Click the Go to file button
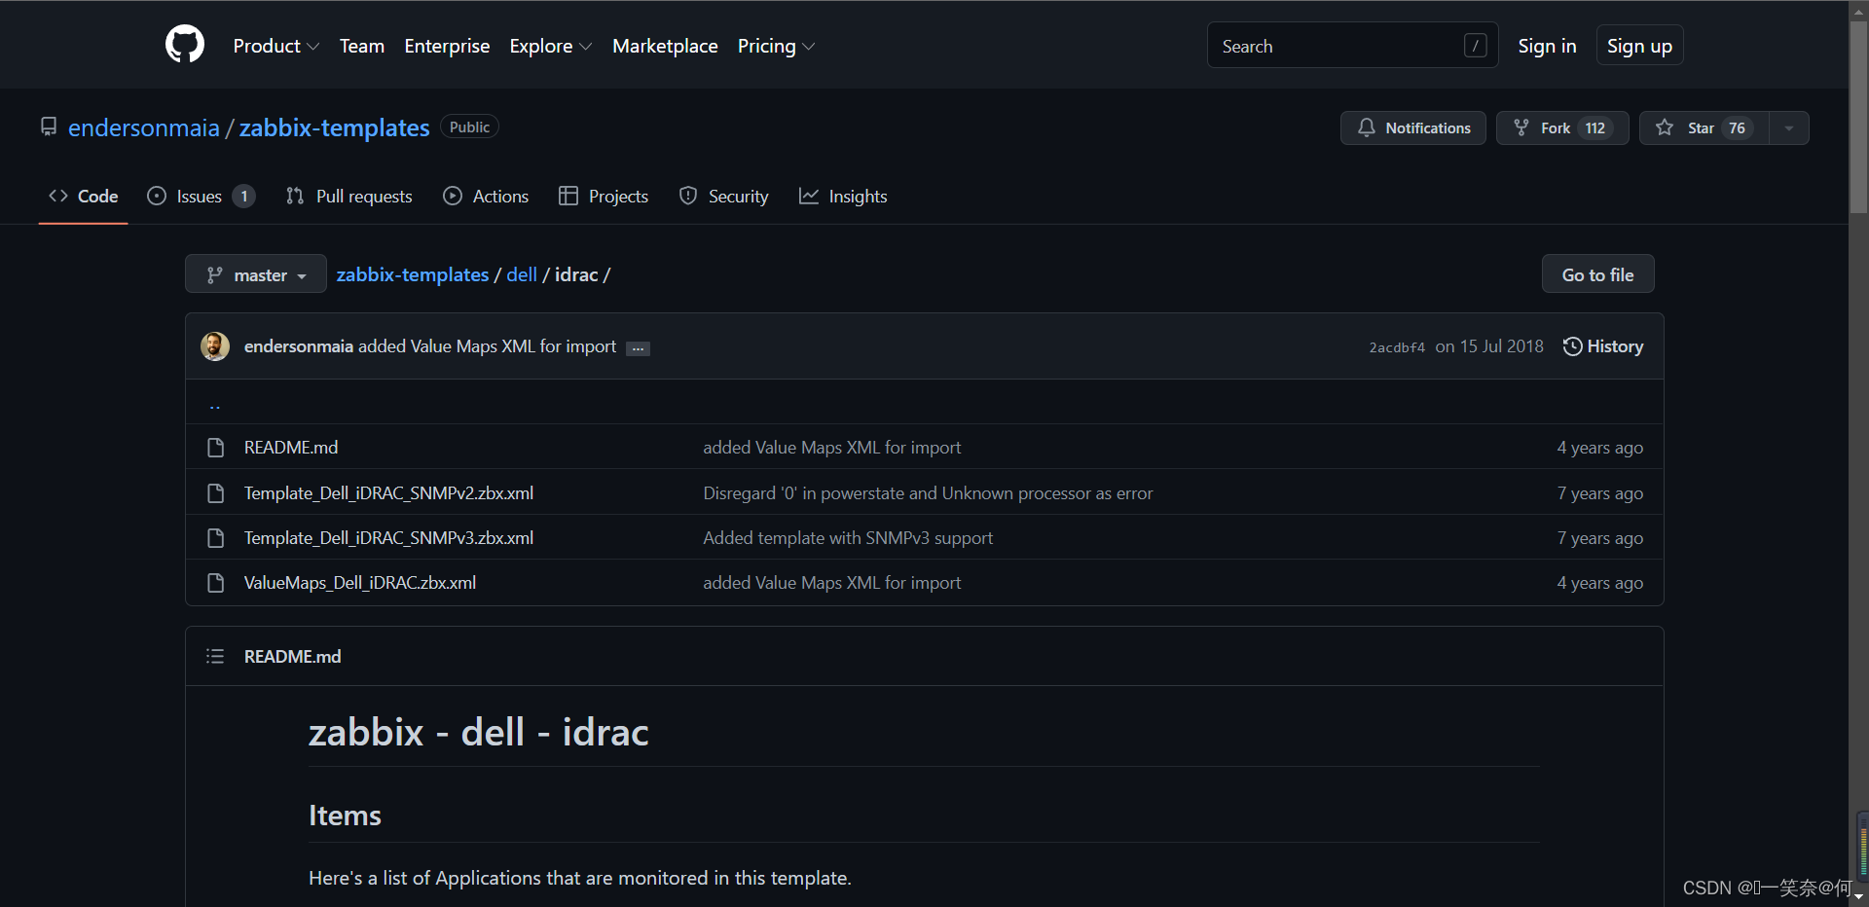The width and height of the screenshot is (1869, 907). (1597, 274)
